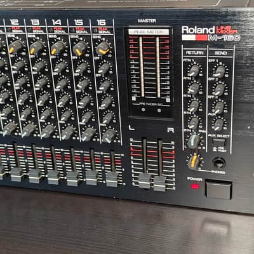
Task: Adjust channel 12 EFF 1 knob
Action: [x=18, y=65]
